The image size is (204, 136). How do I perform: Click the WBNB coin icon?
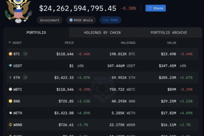pyautogui.click(x=11, y=125)
